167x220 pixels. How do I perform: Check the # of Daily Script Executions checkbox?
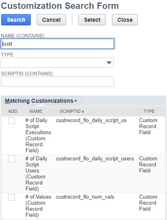pos(12,121)
